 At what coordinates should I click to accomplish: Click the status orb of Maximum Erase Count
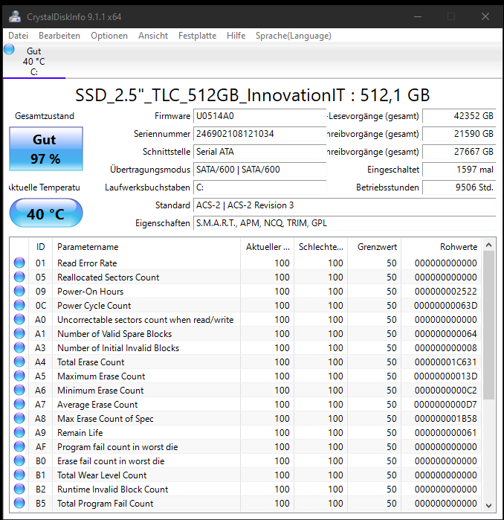[x=19, y=376]
